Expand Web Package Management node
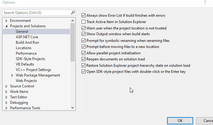 [x=12, y=75]
